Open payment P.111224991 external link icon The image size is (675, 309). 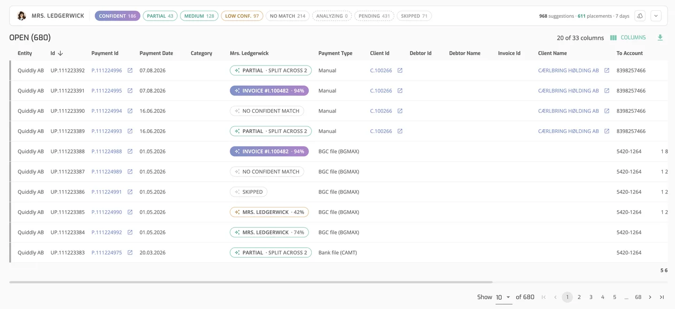(x=130, y=192)
